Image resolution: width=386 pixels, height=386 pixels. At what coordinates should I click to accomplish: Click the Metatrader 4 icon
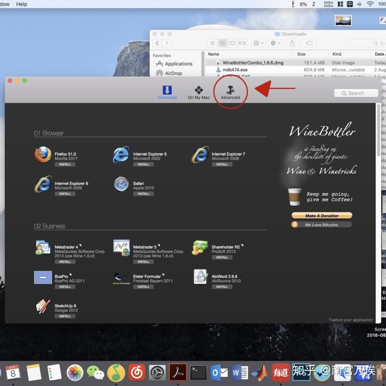coord(43,248)
